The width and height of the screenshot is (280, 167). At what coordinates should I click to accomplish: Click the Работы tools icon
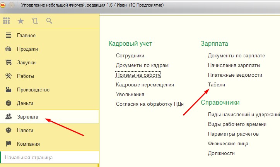point(9,76)
